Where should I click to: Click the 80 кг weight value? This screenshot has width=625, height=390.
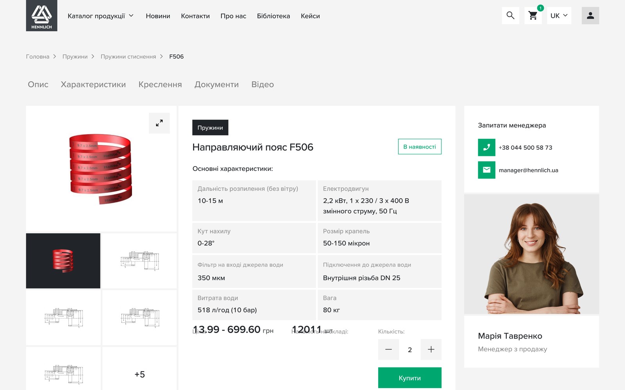331,310
